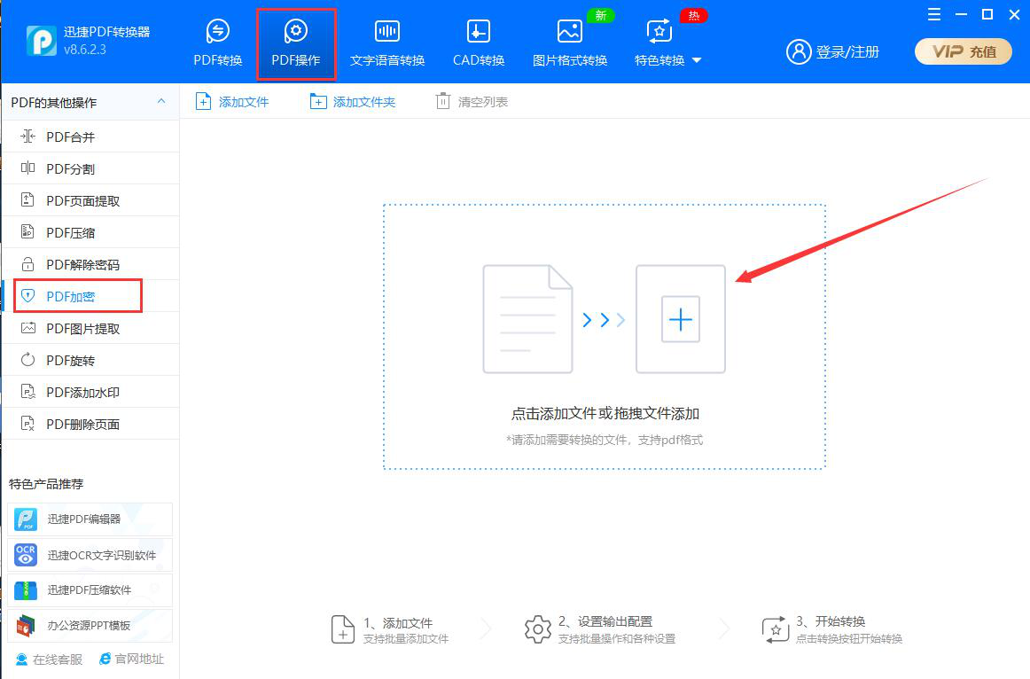
Task: Open 办公资源PPT模板 product recommendation
Action: point(90,625)
